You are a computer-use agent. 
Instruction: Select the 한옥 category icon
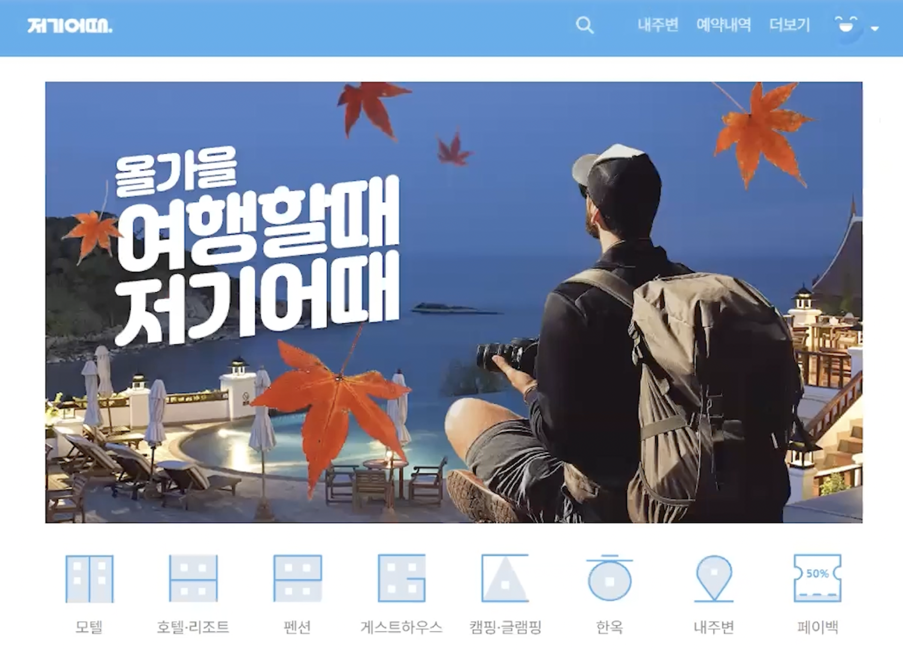(x=609, y=578)
